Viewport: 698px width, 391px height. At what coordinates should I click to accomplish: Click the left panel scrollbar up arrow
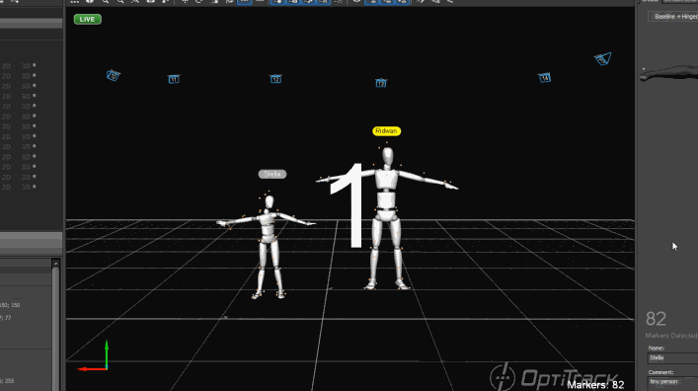click(55, 264)
